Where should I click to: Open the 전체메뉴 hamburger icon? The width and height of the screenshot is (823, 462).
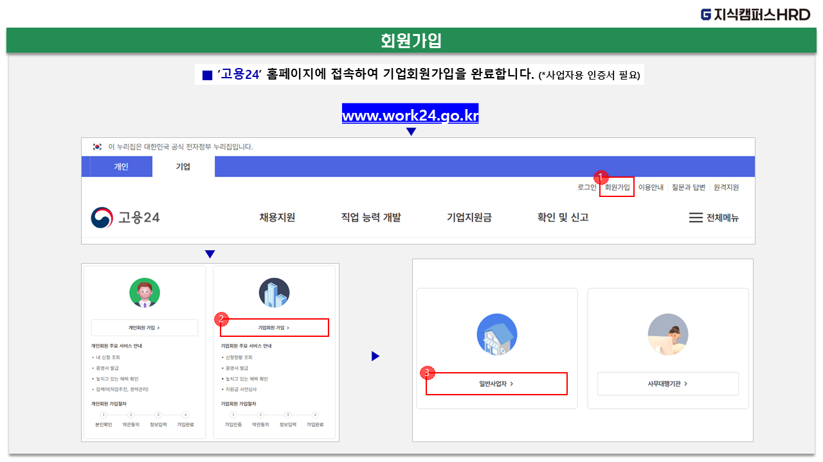click(696, 218)
